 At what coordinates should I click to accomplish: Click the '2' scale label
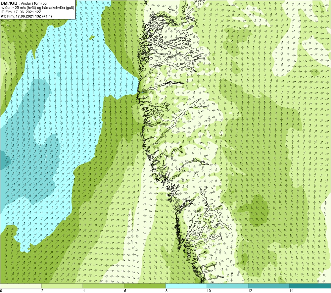click(x=42, y=291)
